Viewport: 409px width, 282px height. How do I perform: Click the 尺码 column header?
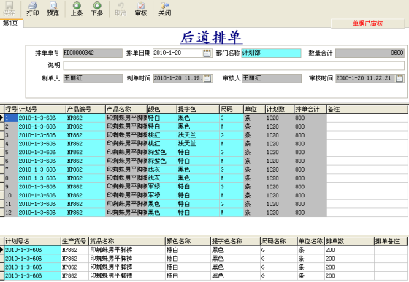point(232,110)
